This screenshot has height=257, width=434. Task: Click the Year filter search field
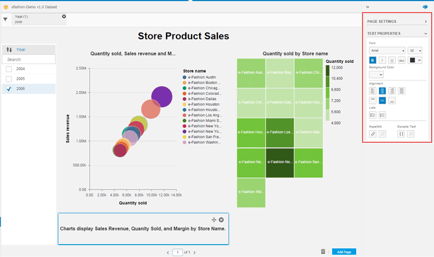[29, 59]
